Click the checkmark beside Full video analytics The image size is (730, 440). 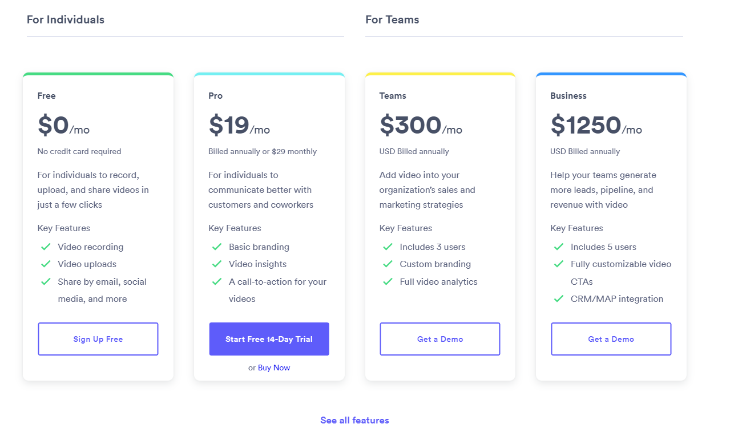(x=388, y=281)
